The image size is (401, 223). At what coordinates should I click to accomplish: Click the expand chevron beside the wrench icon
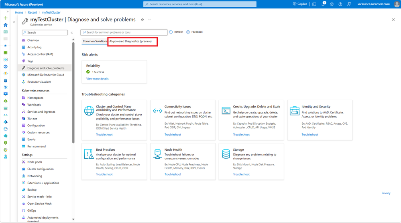[14, 22]
